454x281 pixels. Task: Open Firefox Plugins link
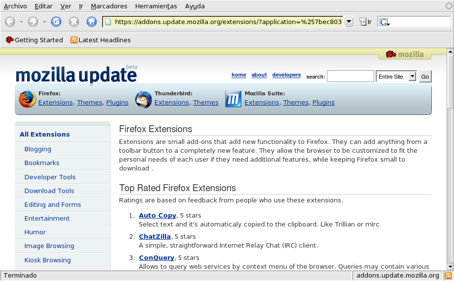117,103
